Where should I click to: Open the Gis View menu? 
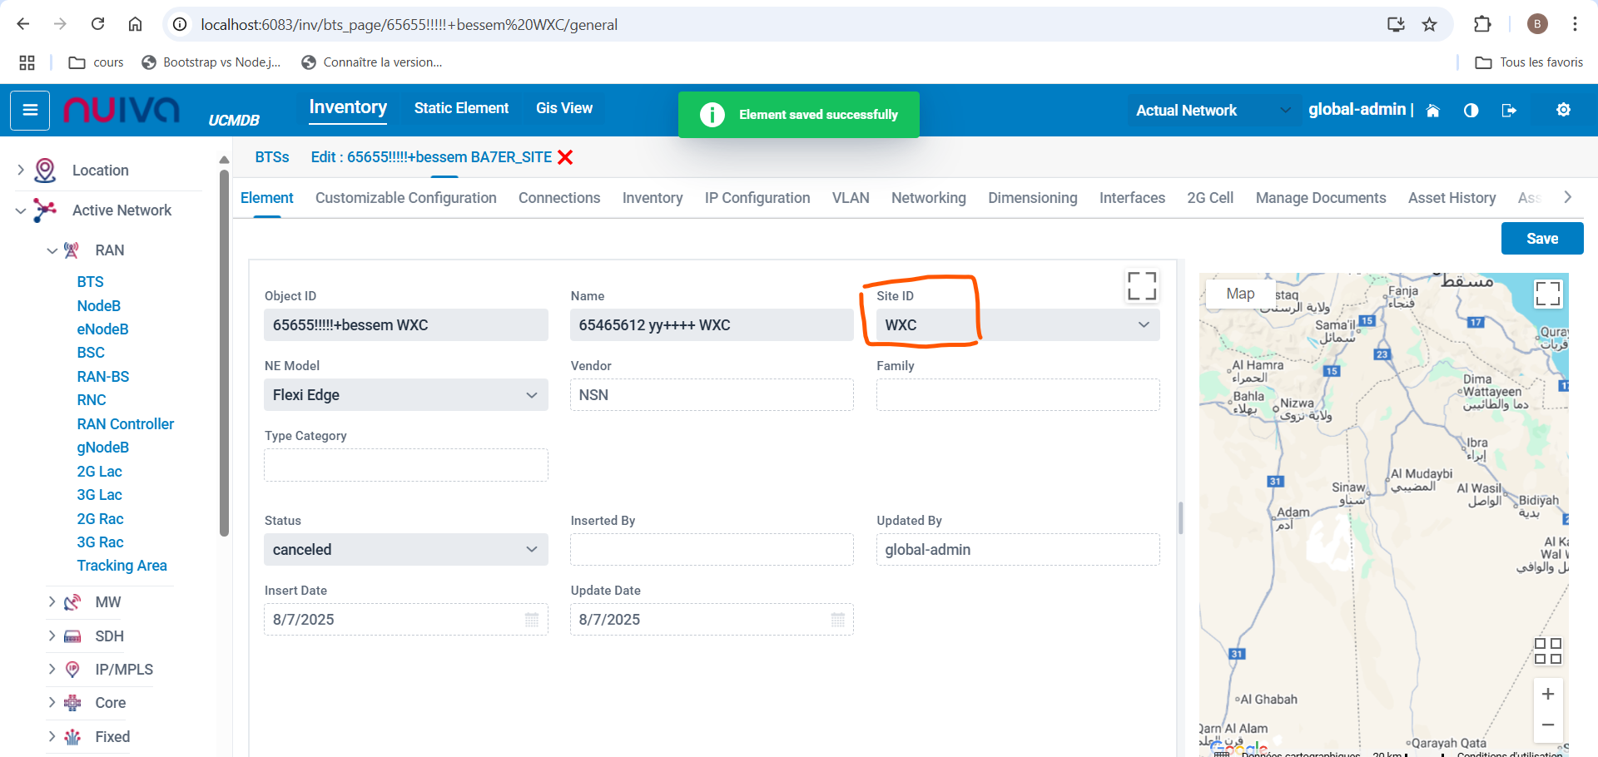pos(563,108)
